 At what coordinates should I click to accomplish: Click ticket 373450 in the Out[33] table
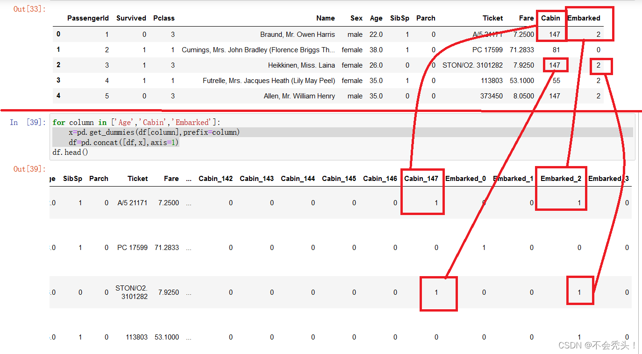pyautogui.click(x=492, y=96)
